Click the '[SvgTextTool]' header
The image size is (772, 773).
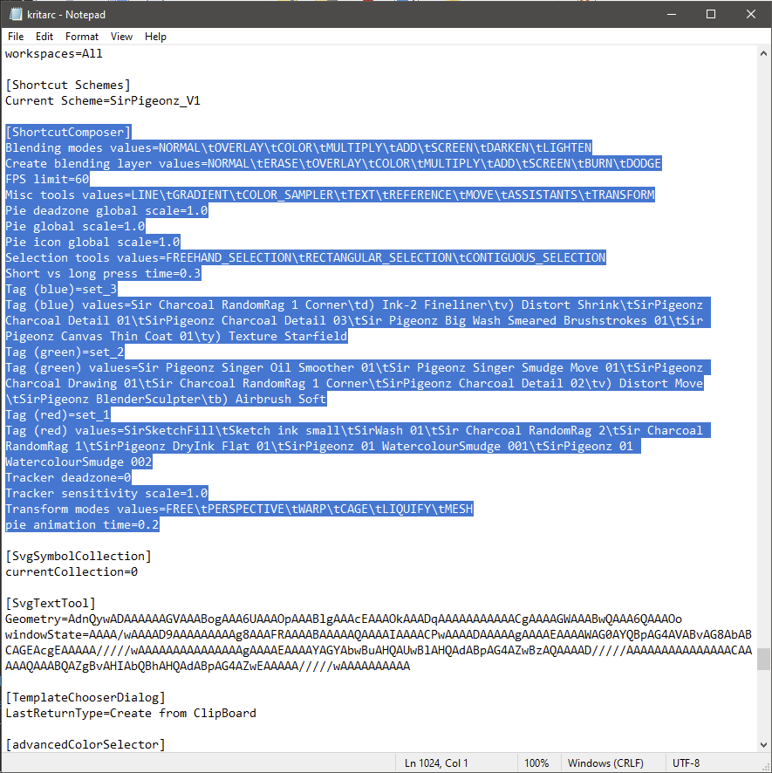click(x=51, y=604)
